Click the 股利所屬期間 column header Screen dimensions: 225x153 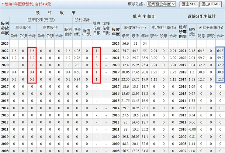pos(182,32)
